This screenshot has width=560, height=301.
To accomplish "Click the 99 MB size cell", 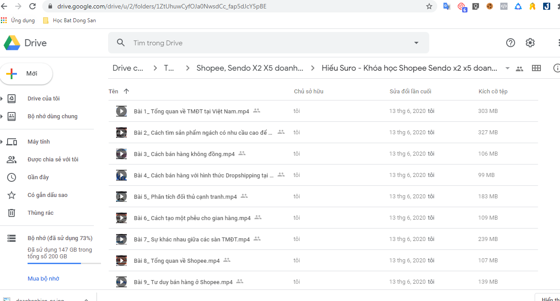I will (x=486, y=175).
